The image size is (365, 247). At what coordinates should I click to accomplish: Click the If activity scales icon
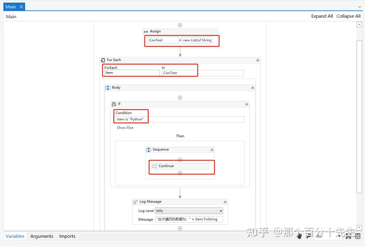click(x=114, y=104)
